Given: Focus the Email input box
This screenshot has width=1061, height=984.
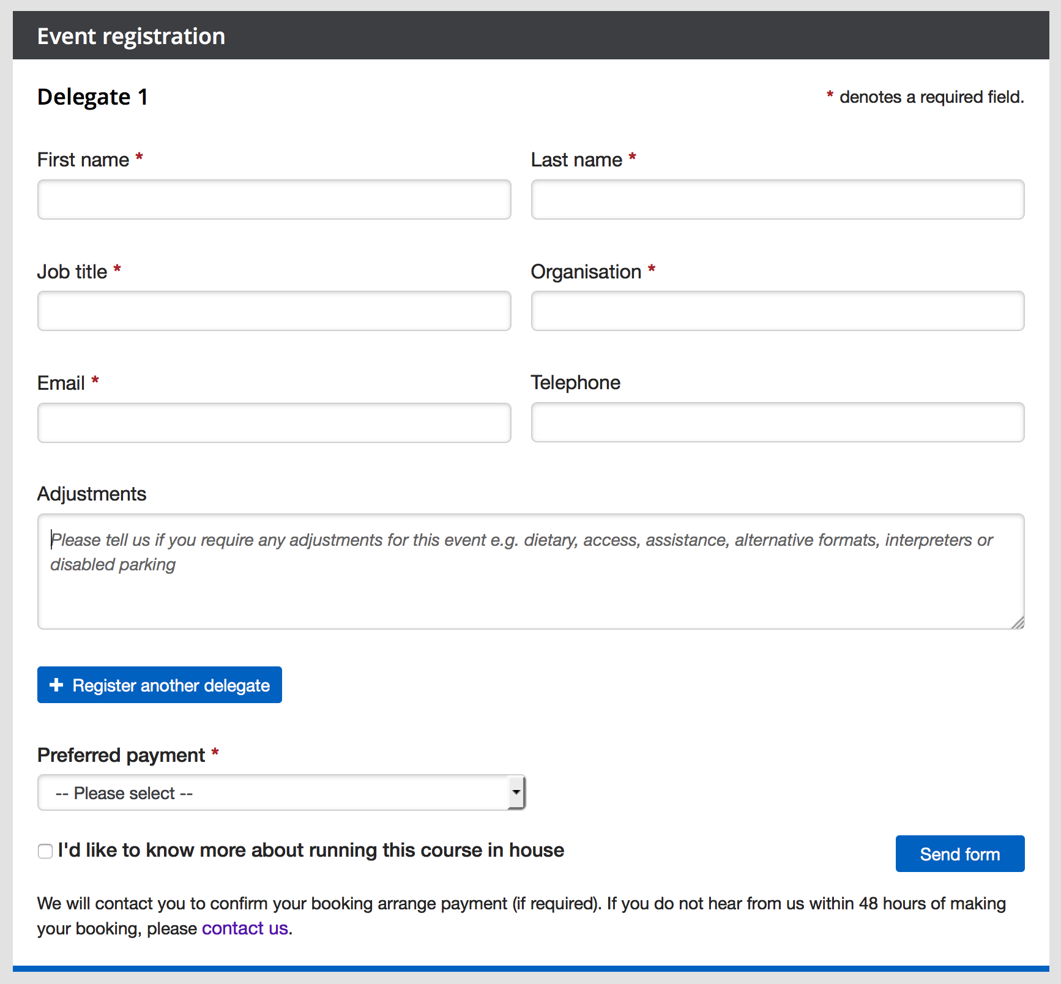Looking at the screenshot, I should tap(274, 423).
